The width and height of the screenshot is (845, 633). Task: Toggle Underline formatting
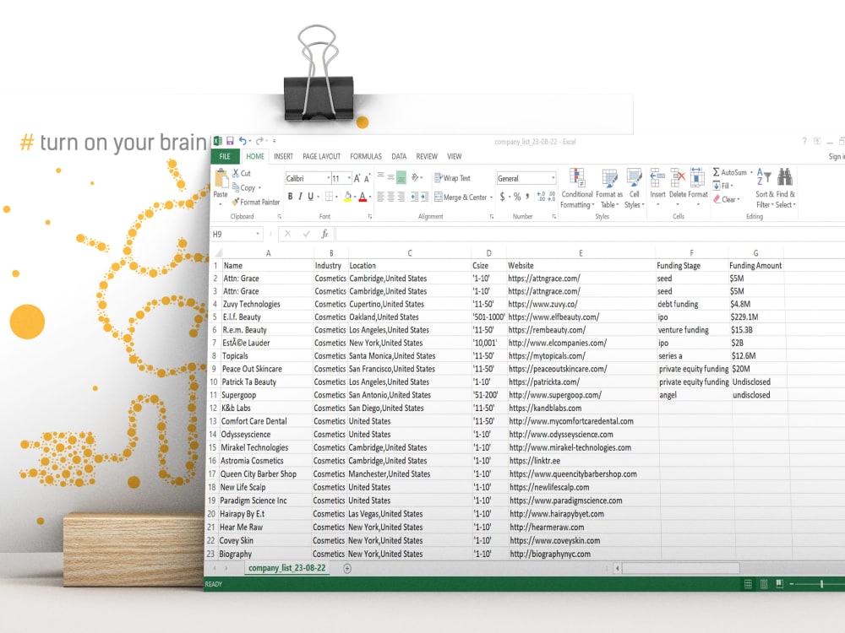(310, 197)
